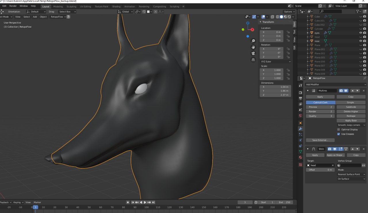Collapse the Multires modifier panel
The width and height of the screenshot is (368, 213).
(308, 91)
